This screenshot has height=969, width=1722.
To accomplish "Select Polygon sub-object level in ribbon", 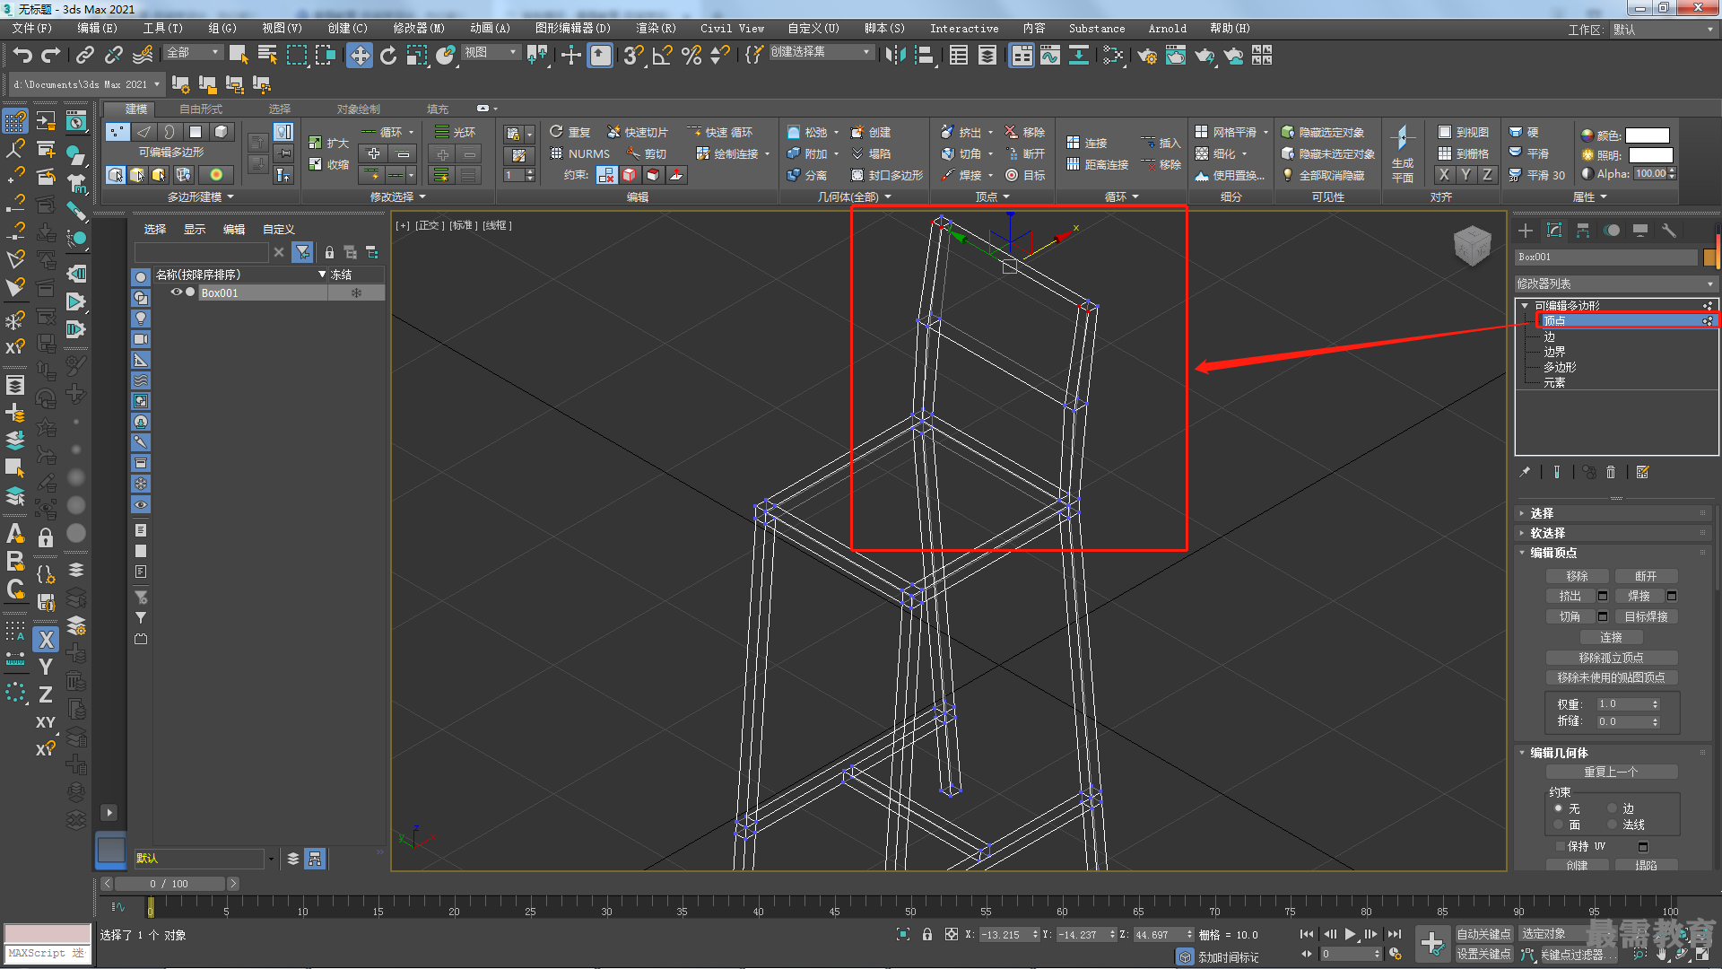I will (x=196, y=132).
